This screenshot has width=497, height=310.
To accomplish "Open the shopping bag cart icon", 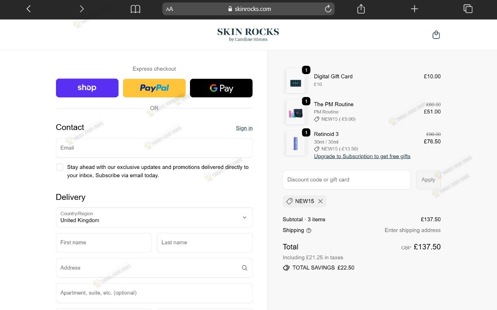I will 436,34.
